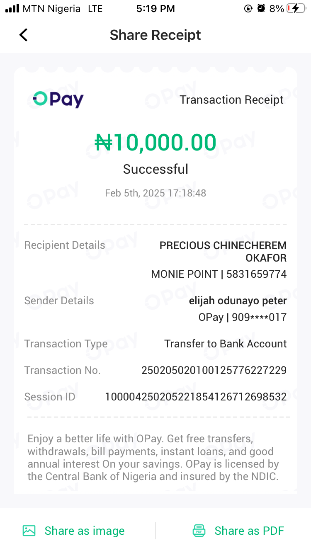The height and width of the screenshot is (553, 311).
Task: Tap the ₦10,000.00 amount
Action: point(155,143)
